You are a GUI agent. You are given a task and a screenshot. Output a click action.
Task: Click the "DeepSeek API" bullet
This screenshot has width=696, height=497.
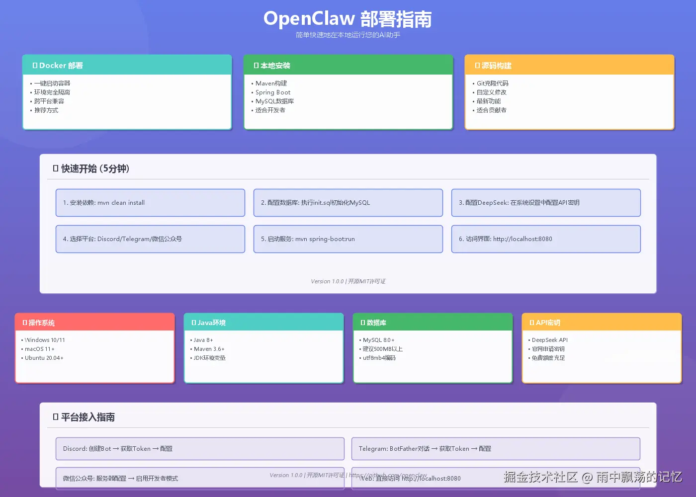(548, 340)
